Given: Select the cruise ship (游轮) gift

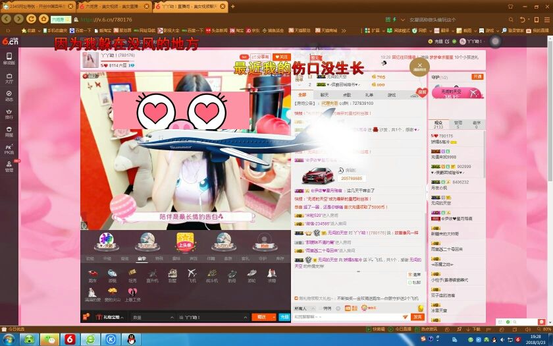Looking at the screenshot, I should (x=251, y=275).
